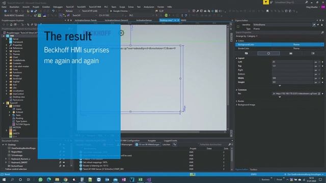Open Outlook from the taskbar
The width and height of the screenshot is (326, 183).
pos(107,179)
